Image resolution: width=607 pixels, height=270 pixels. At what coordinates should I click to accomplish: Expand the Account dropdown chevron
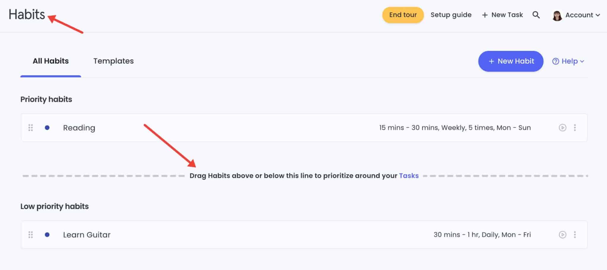(598, 15)
